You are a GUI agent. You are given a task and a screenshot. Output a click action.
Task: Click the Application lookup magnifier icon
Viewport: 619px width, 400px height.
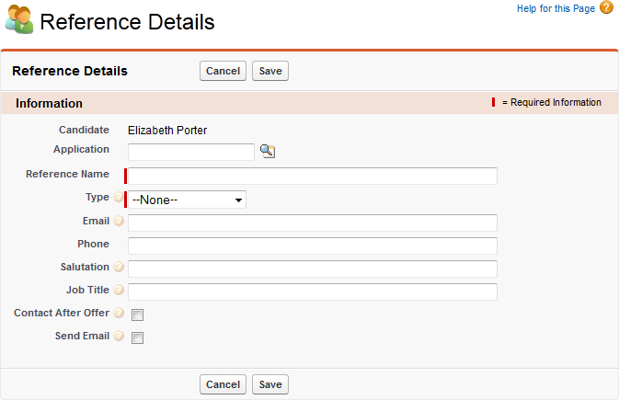click(x=268, y=152)
